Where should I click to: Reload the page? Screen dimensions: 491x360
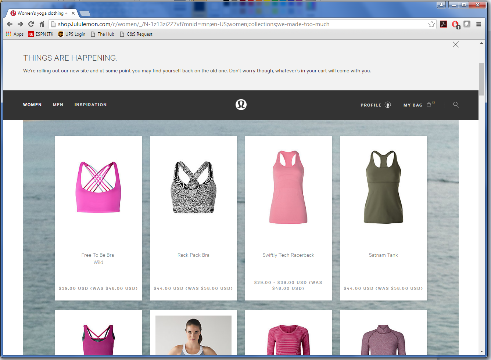point(31,24)
